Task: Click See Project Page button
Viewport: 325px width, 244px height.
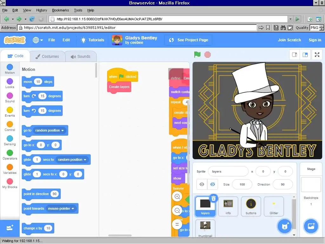Action: tap(188, 40)
